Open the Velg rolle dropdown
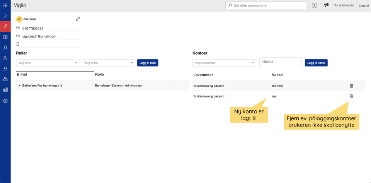This screenshot has width=371, height=183. [x=48, y=63]
